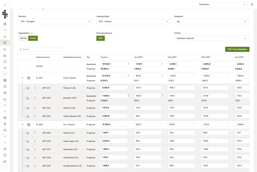
Task: Click the compass icon in sidebar
Action: [5, 43]
